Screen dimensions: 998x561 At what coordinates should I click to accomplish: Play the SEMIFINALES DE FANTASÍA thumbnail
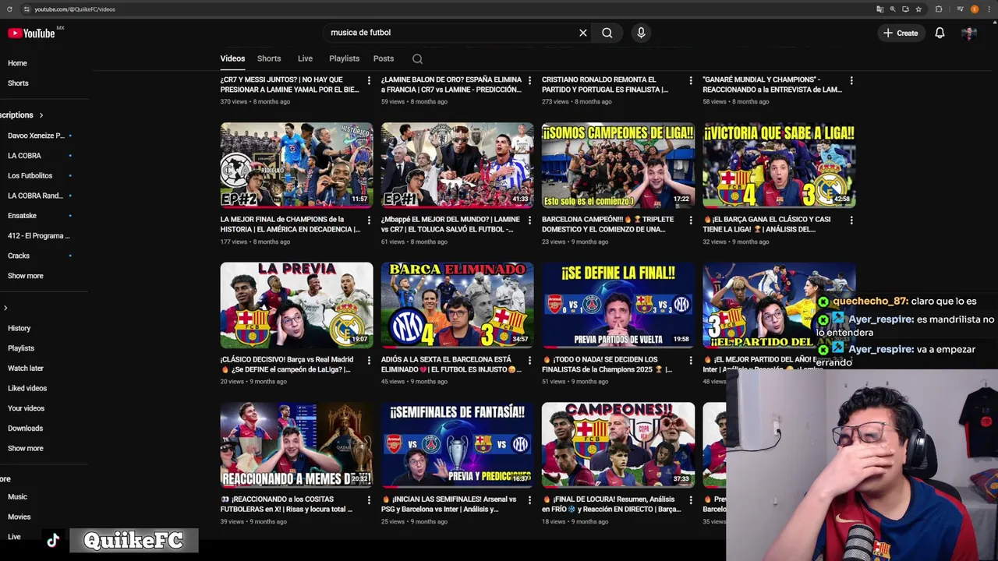pos(457,445)
